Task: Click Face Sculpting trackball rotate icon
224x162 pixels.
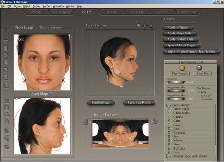Action: (x=138, y=25)
